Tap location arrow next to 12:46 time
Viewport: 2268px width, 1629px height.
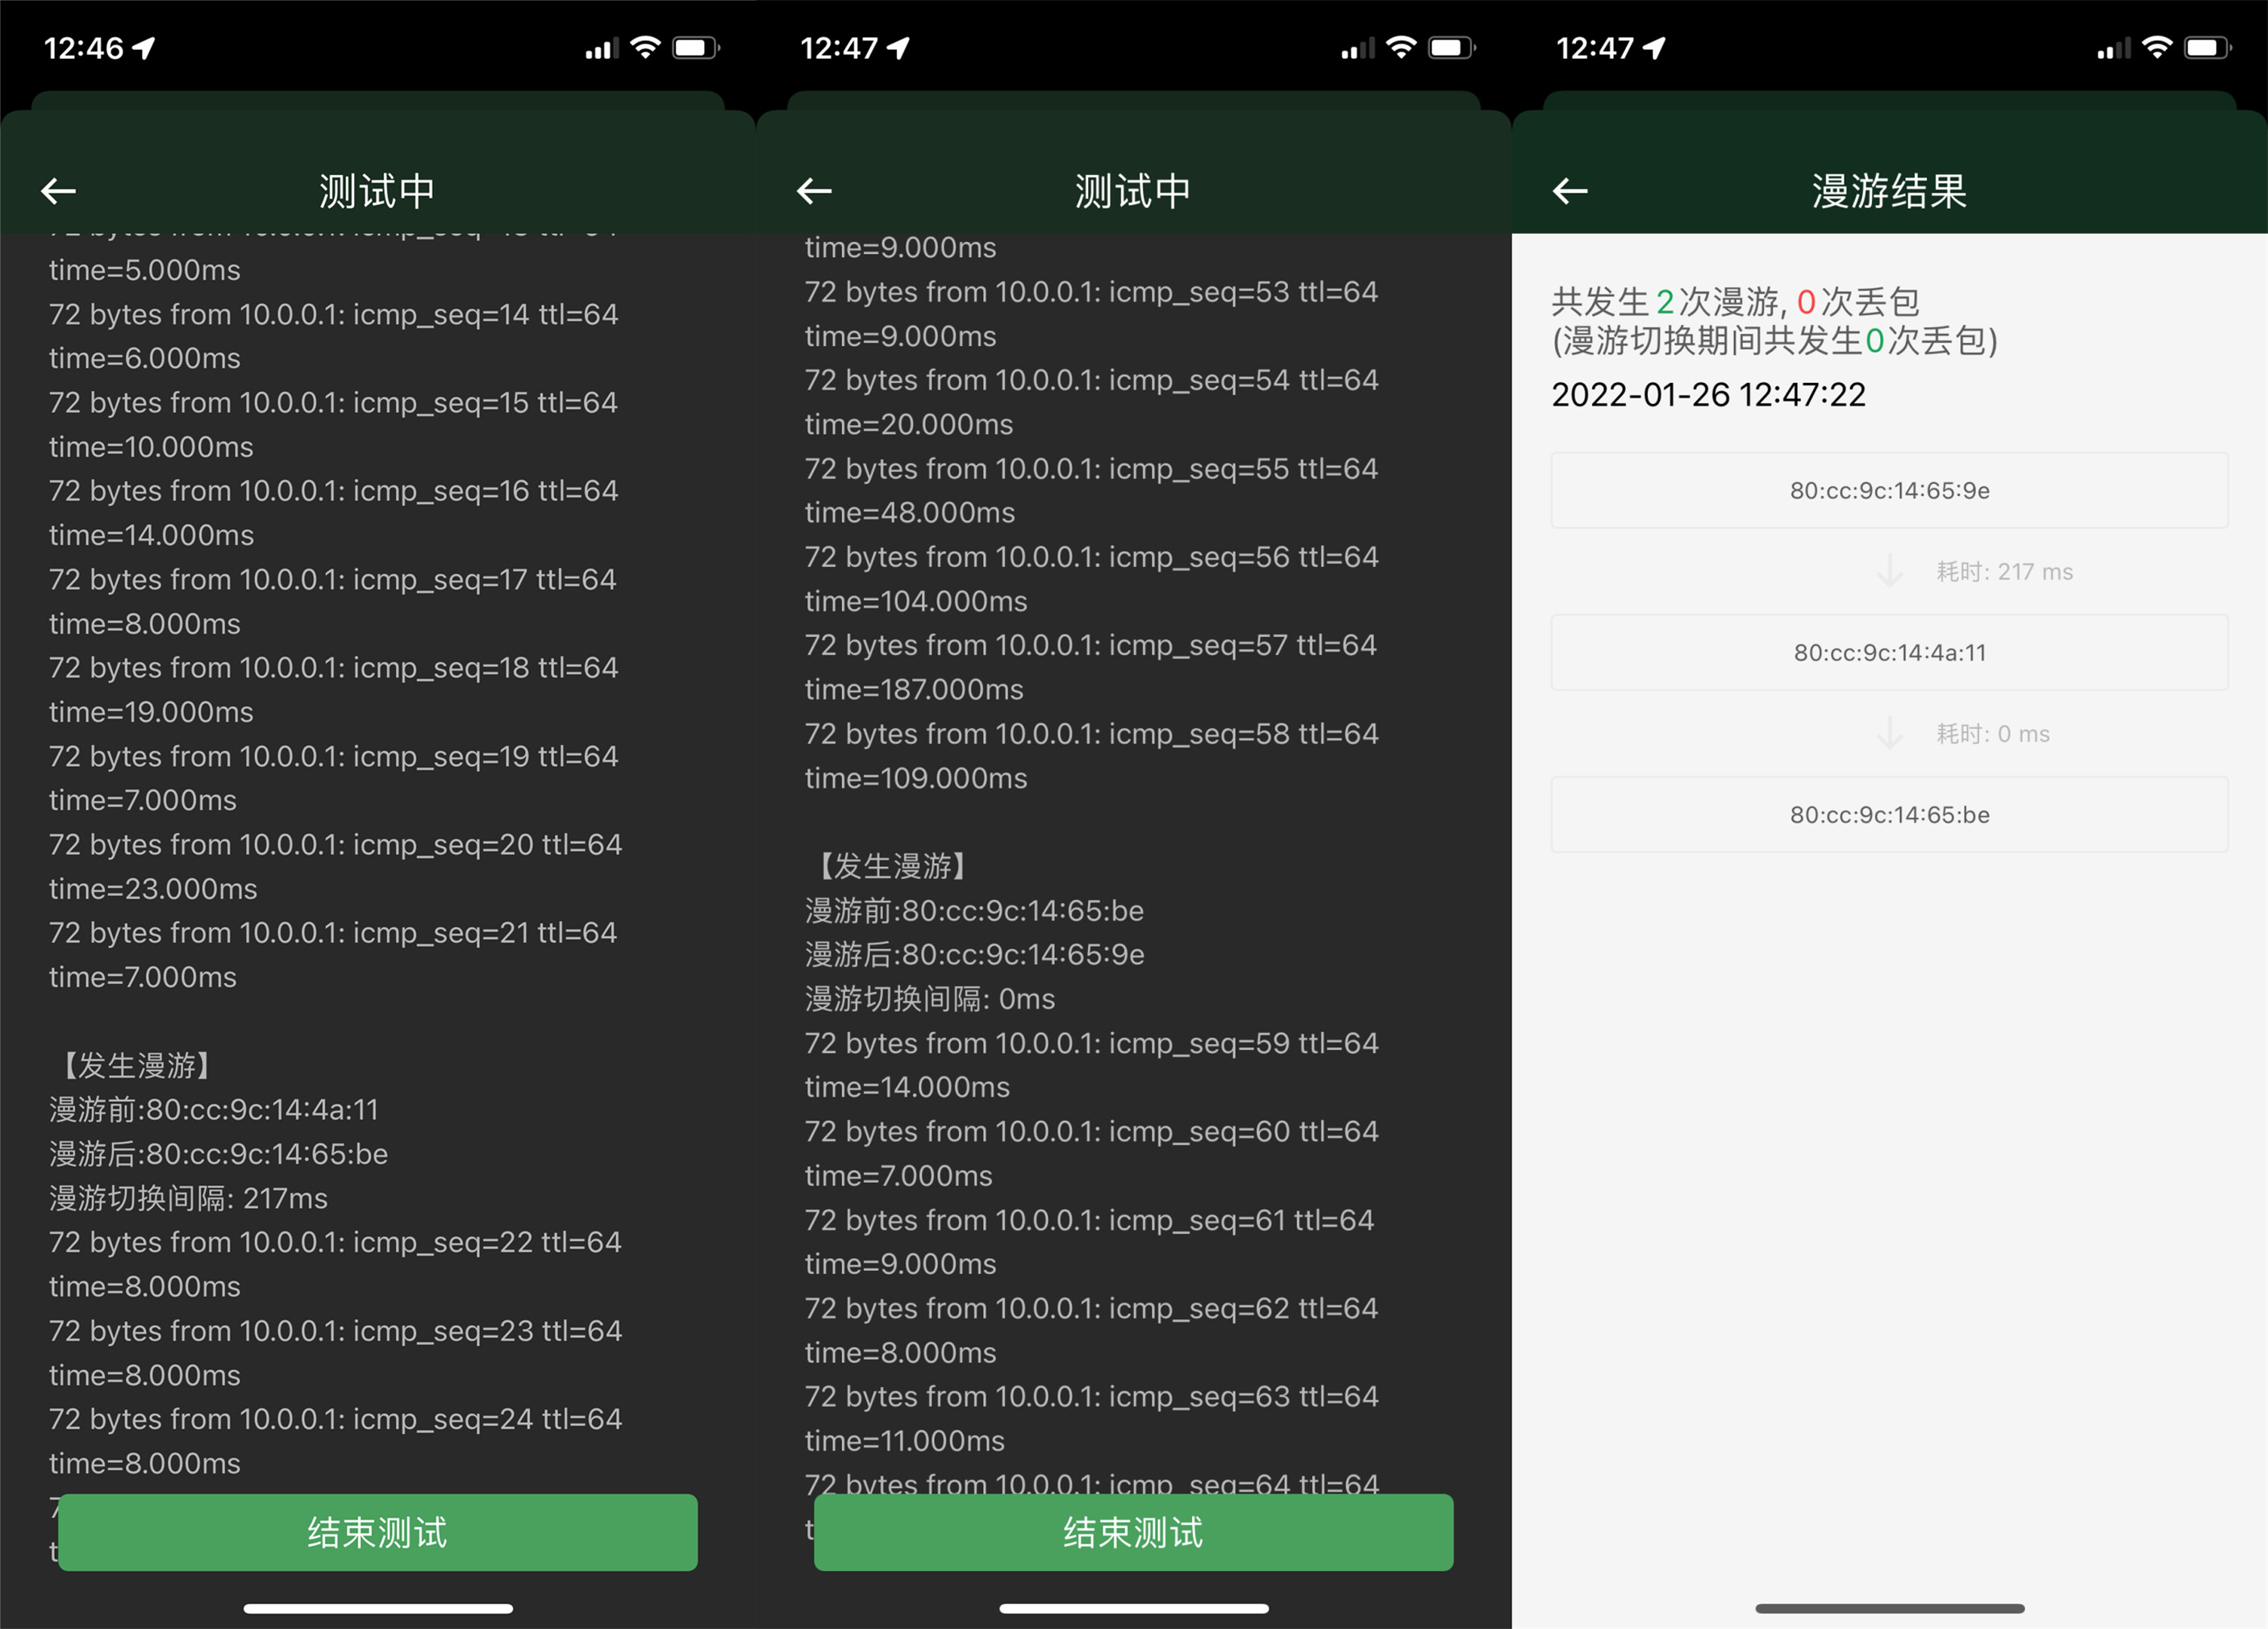pyautogui.click(x=144, y=47)
